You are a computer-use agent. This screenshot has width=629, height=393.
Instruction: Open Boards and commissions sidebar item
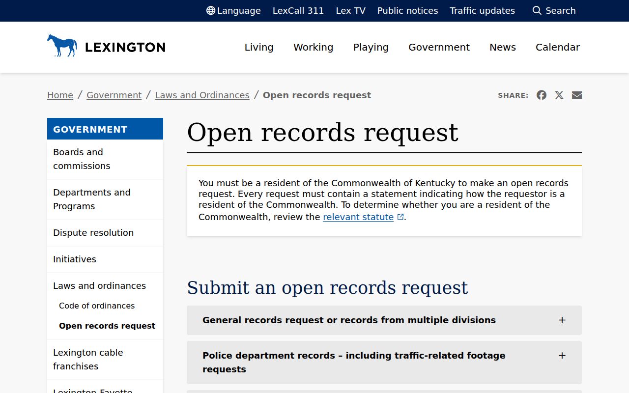pos(105,159)
